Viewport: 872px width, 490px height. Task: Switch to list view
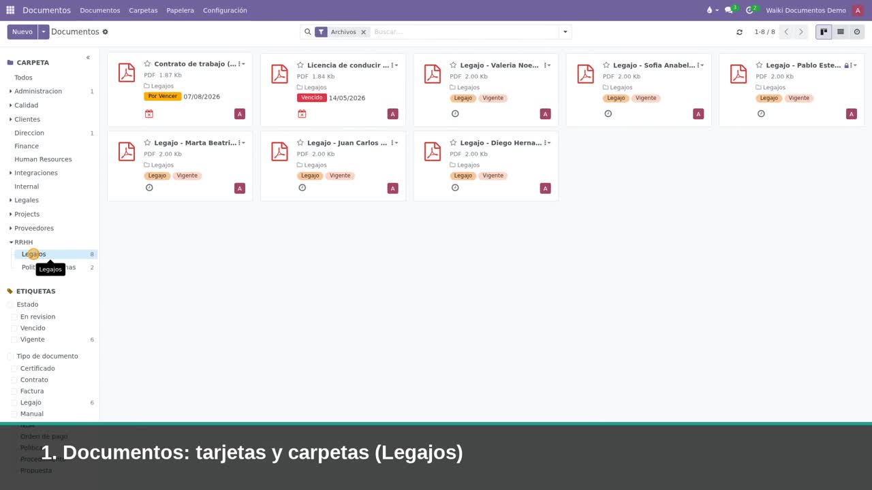point(841,32)
